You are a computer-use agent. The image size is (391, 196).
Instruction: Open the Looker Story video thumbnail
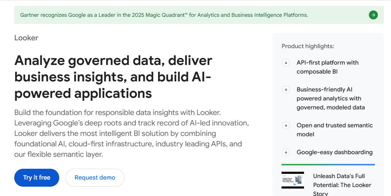tap(293, 180)
